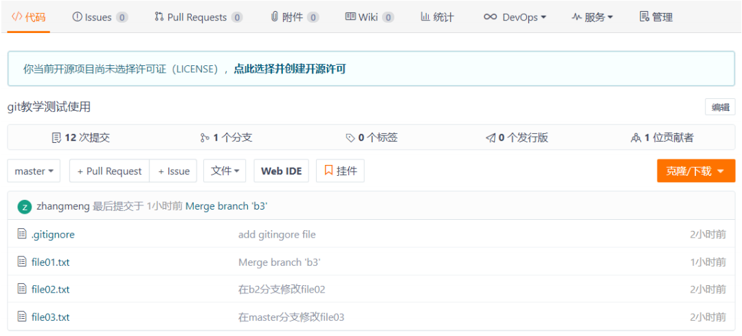Open the 'add gitingore file' commit message
The width and height of the screenshot is (742, 336).
click(277, 234)
